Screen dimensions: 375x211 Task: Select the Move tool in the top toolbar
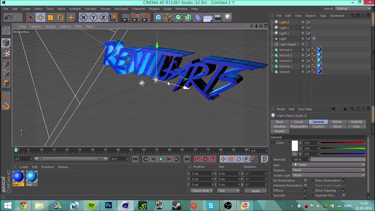(40, 17)
